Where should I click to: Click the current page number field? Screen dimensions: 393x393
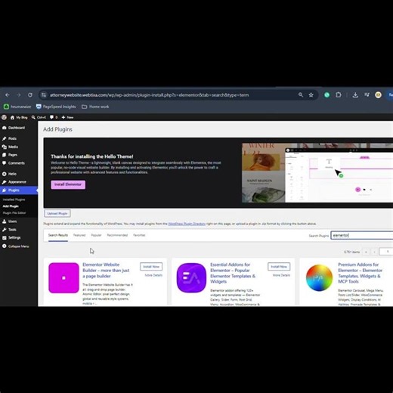[x=386, y=252]
